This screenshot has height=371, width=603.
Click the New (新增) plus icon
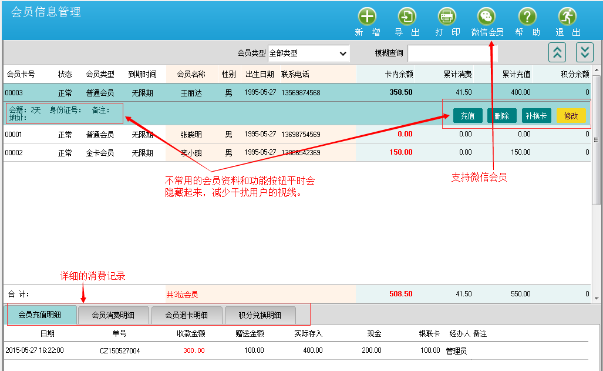click(x=367, y=16)
